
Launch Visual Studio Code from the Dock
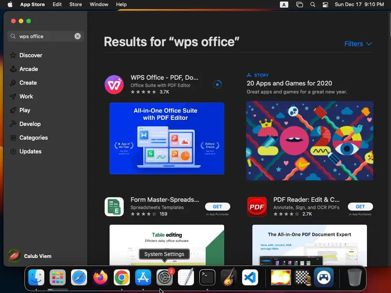250,277
